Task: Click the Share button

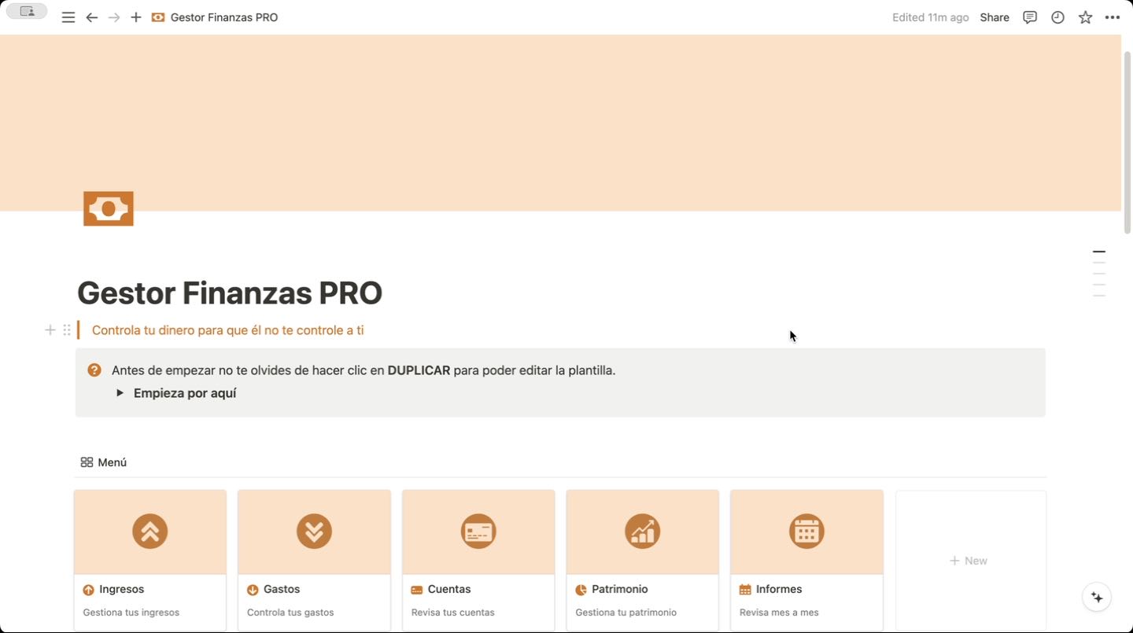Action: point(994,17)
